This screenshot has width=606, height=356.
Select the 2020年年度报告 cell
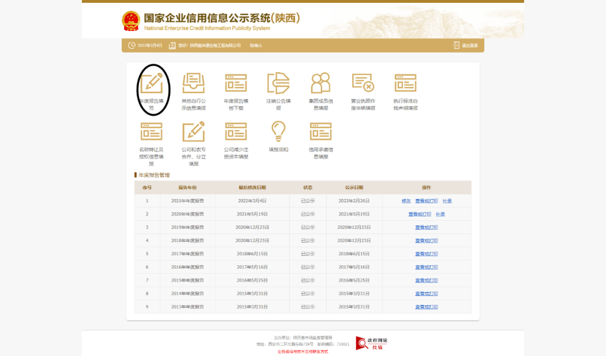point(187,214)
